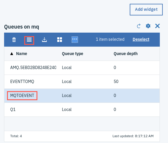This screenshot has height=143, width=168.
Task: Click the Add widget button
Action: [x=146, y=10]
